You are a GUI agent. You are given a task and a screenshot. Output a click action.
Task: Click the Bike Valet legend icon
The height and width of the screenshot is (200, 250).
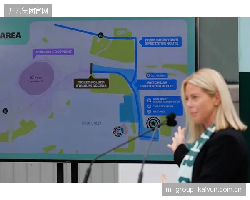tap(149, 112)
